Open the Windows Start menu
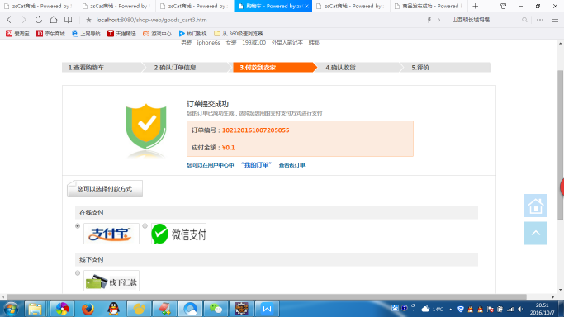564x317 pixels. click(x=11, y=309)
